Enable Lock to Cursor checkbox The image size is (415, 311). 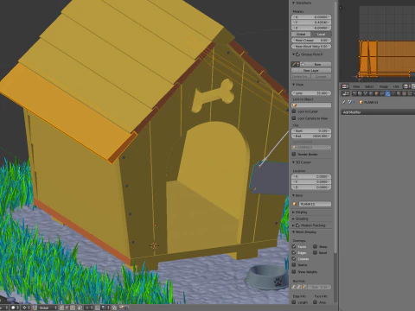click(x=294, y=111)
